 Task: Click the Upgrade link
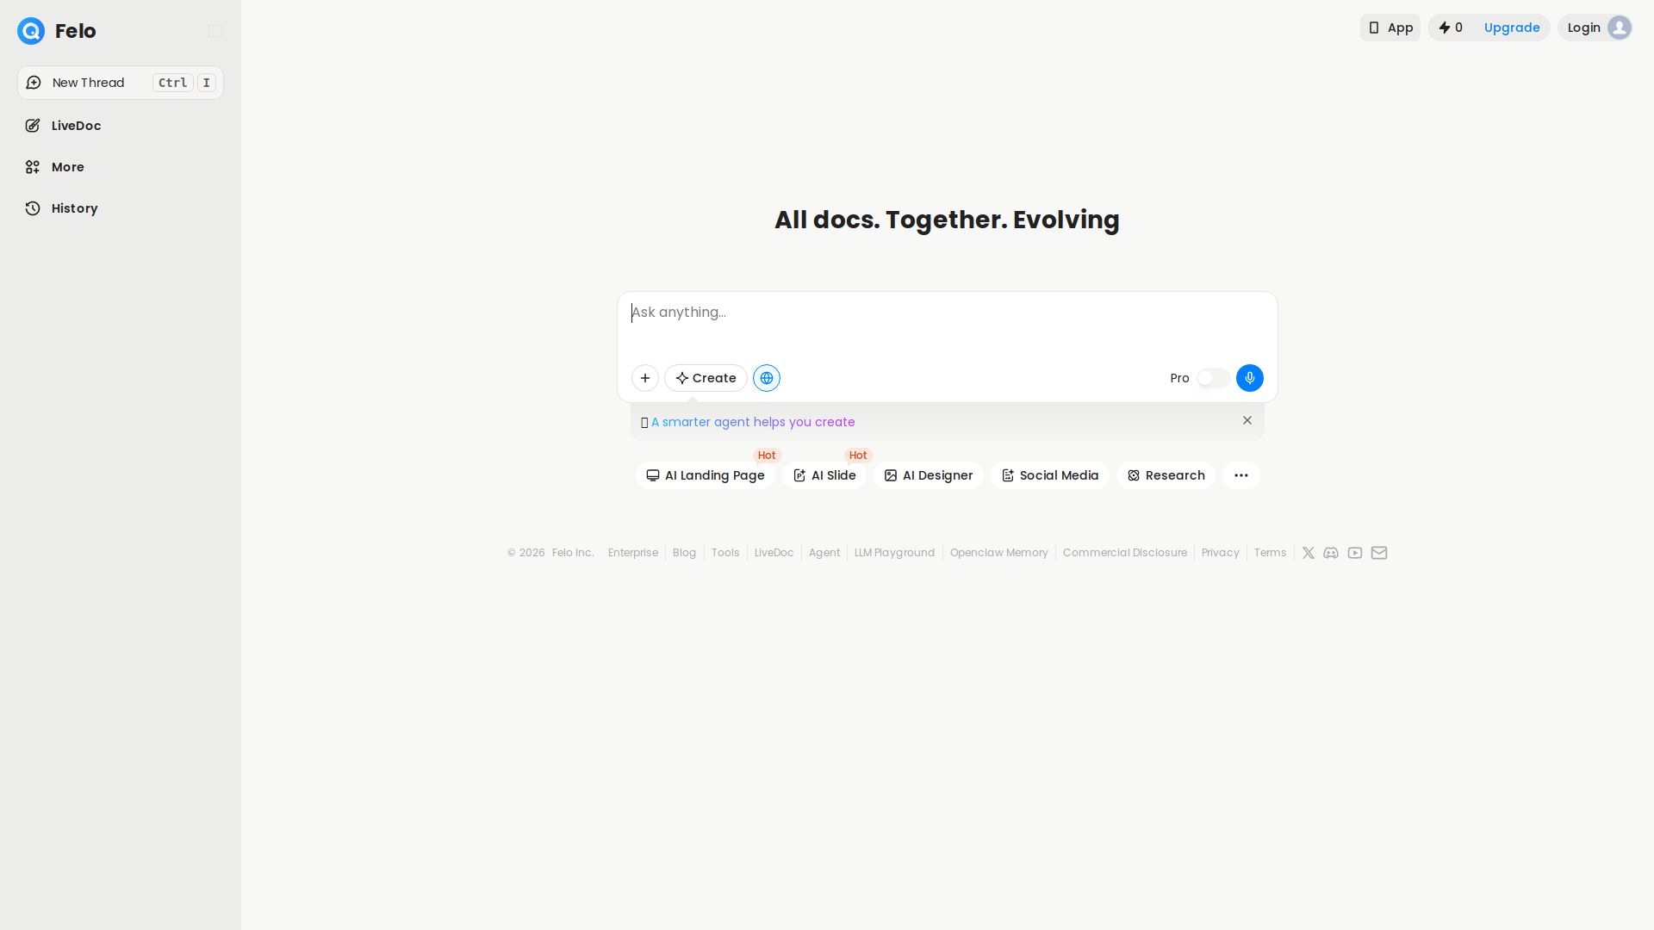tap(1512, 28)
